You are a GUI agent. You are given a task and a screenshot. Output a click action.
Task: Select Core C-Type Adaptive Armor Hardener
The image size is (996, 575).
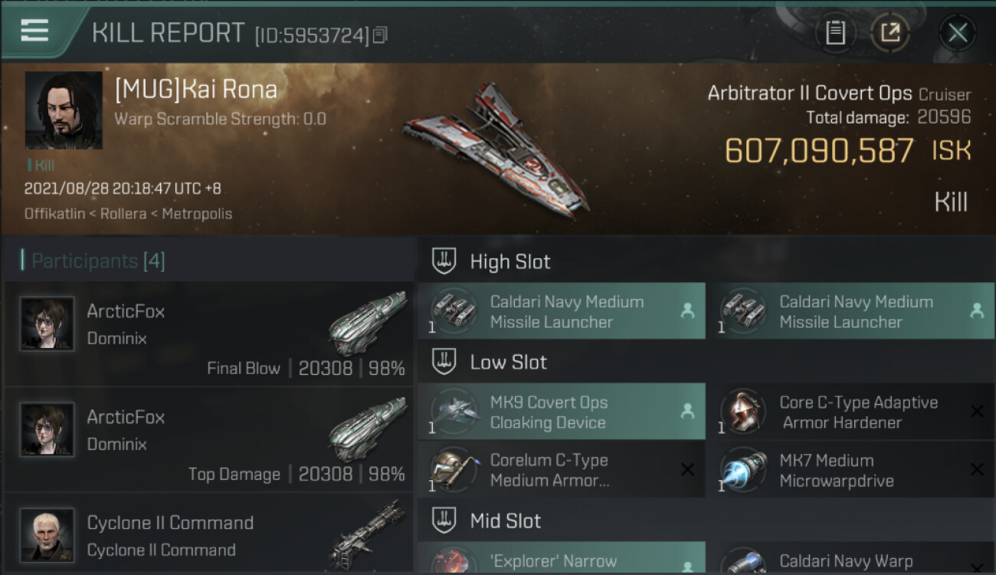click(x=850, y=412)
